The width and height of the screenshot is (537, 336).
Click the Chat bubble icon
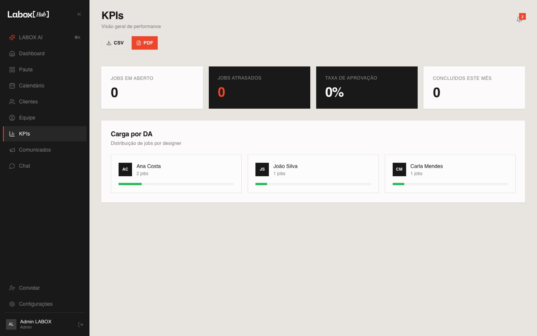click(x=12, y=166)
